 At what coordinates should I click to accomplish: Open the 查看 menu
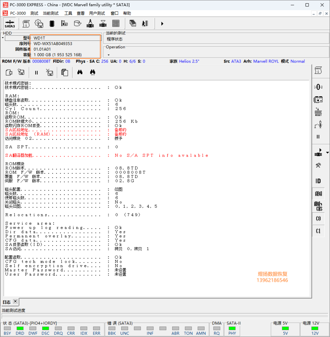coord(81,13)
